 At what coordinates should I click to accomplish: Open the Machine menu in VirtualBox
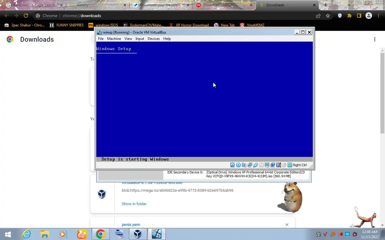tap(114, 39)
